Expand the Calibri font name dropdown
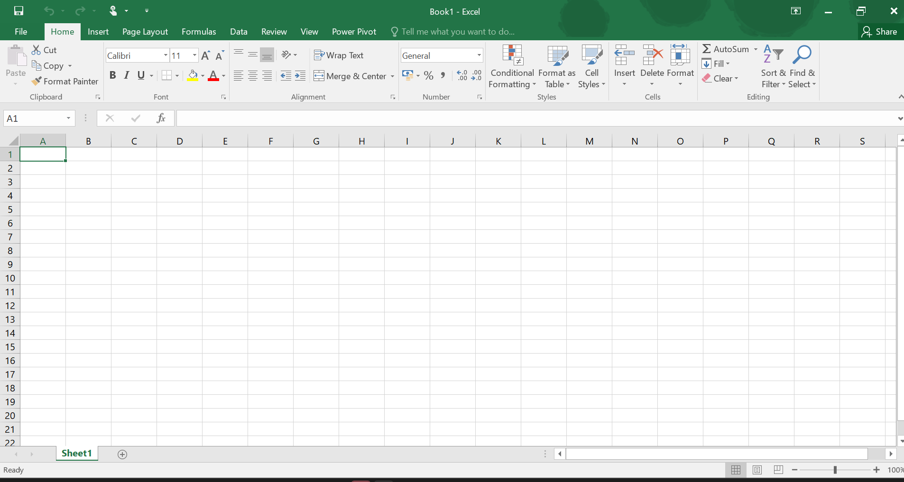 166,55
